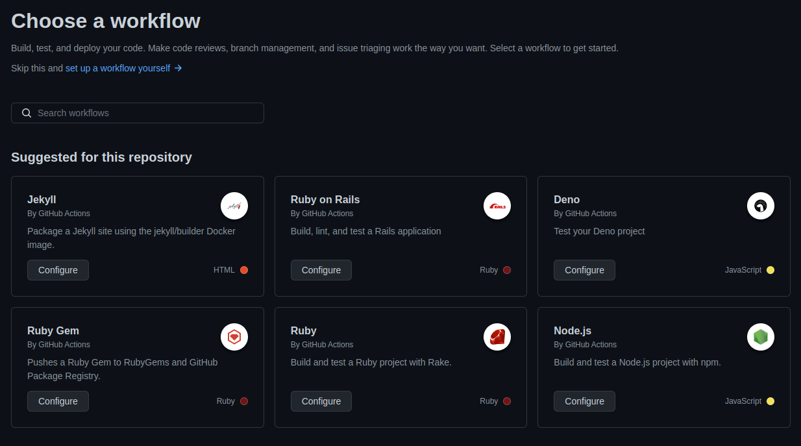801x446 pixels.
Task: Click the Ruby color dot on Ruby Gem card
Action: (x=244, y=401)
